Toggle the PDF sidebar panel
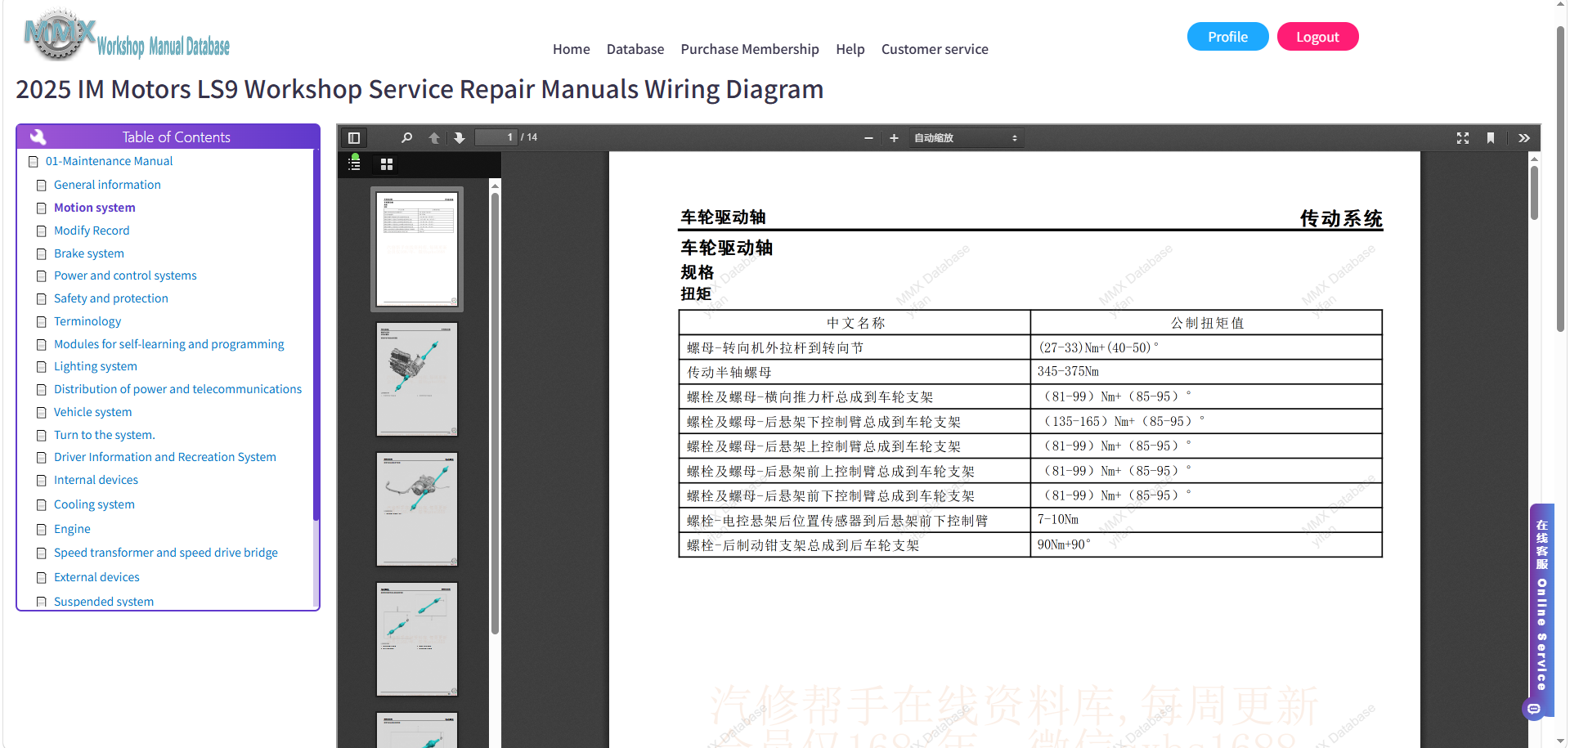 [x=354, y=137]
